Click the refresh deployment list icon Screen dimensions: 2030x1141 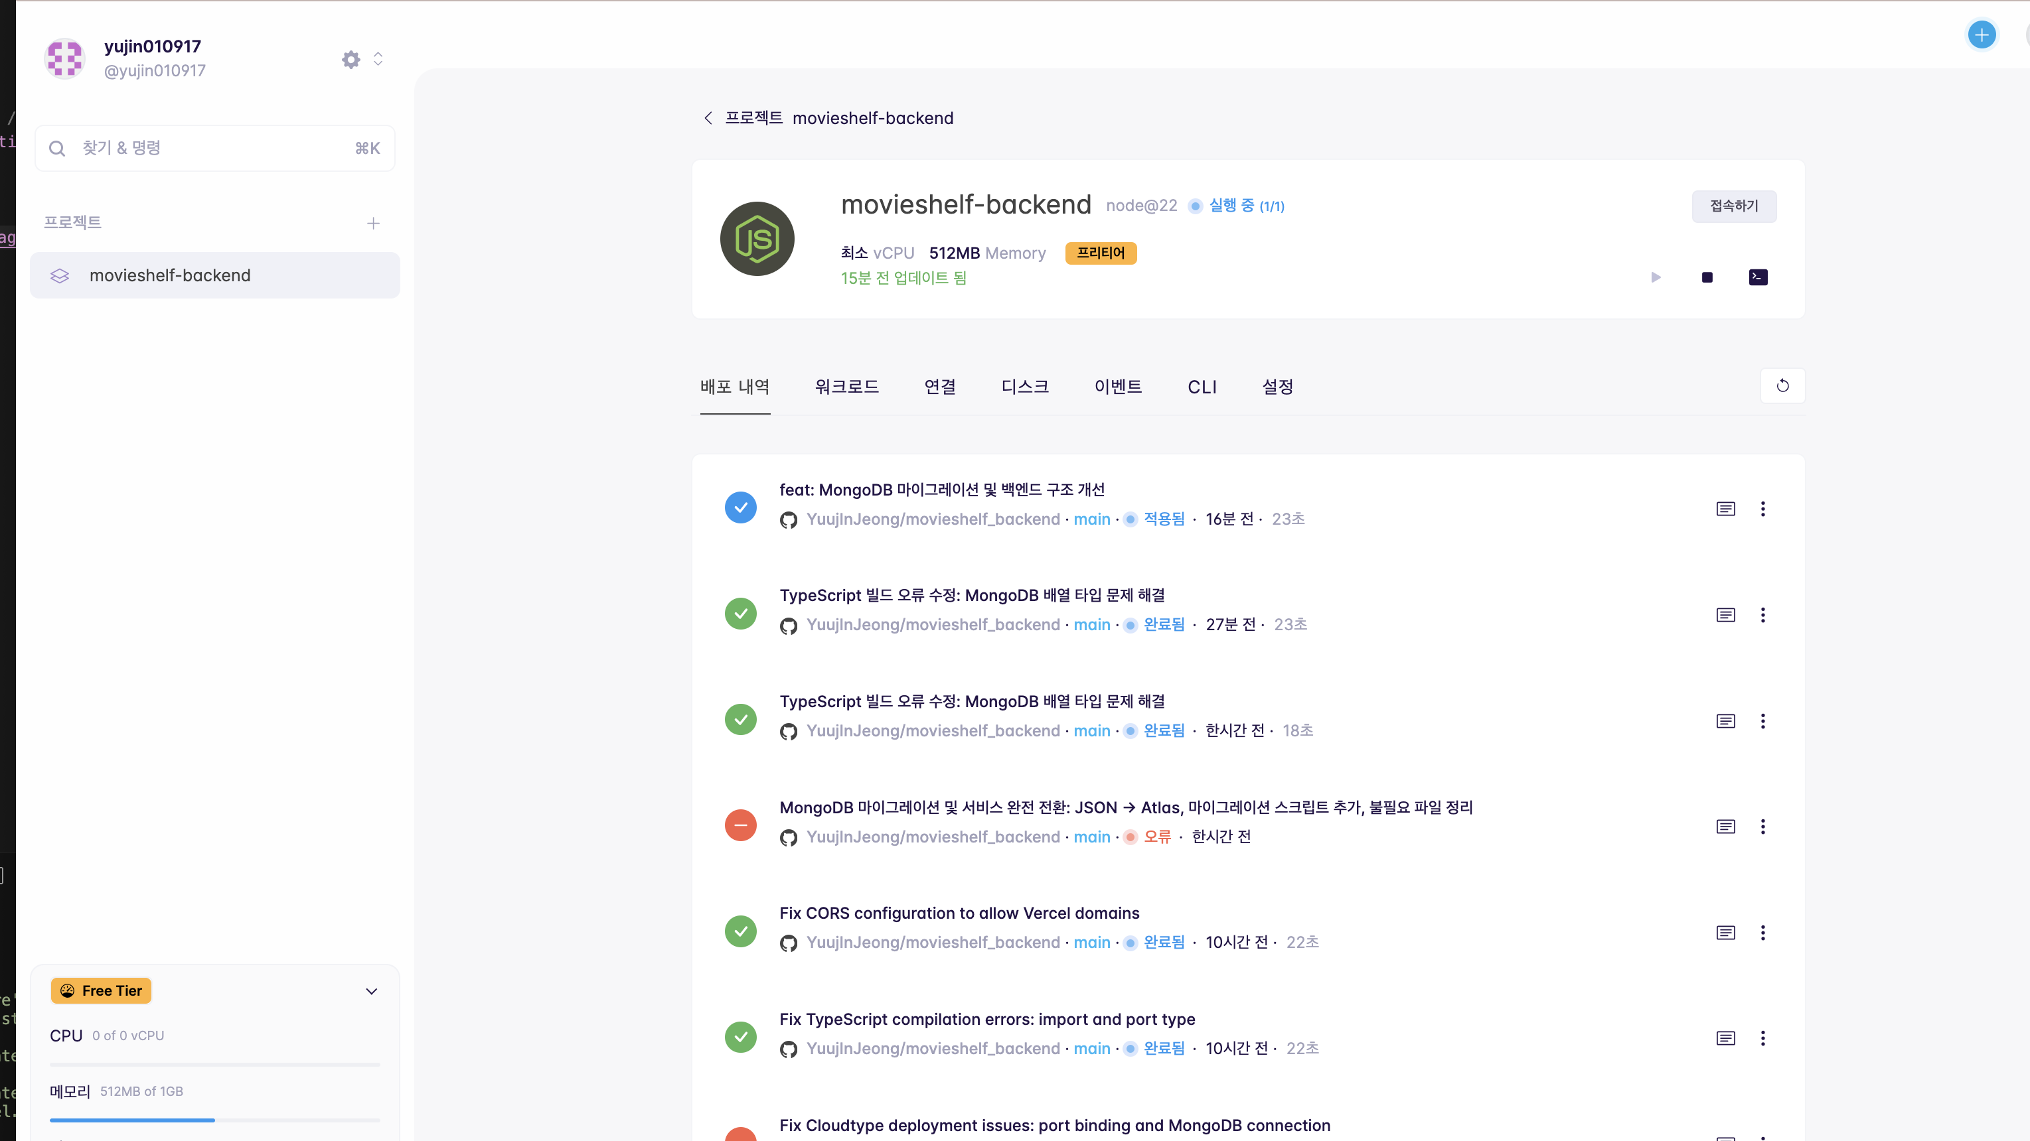tap(1782, 386)
